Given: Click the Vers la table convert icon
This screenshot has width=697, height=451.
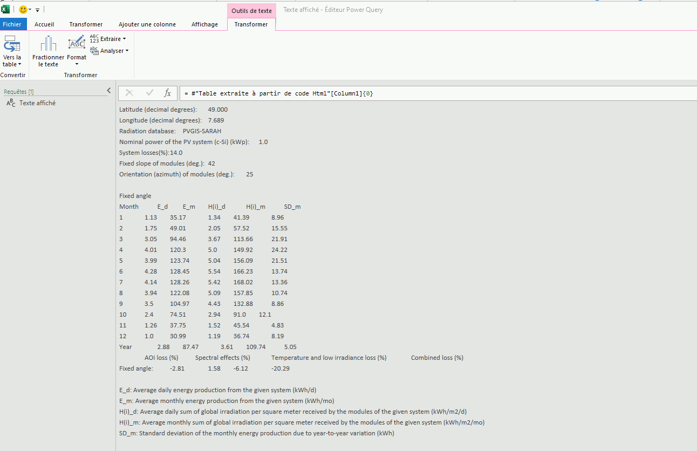Looking at the screenshot, I should pyautogui.click(x=12, y=44).
